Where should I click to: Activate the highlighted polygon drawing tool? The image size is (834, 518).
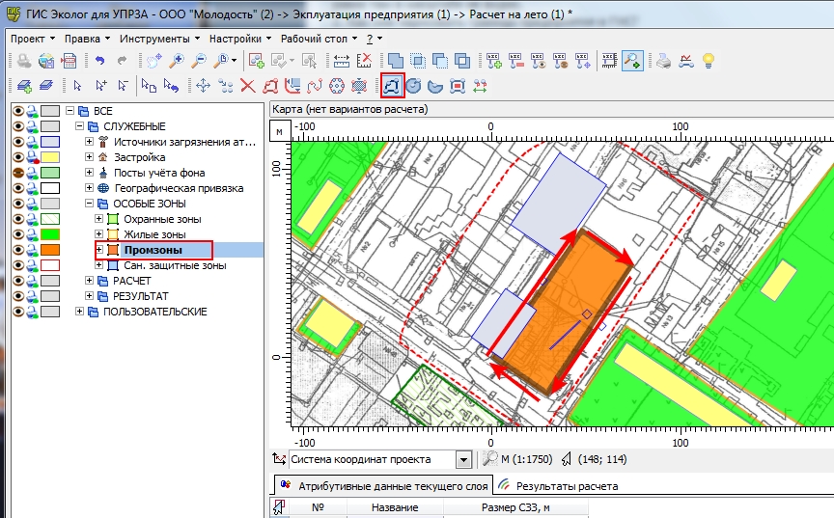[392, 86]
